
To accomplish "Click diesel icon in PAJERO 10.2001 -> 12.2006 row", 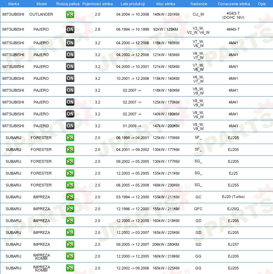I will pyautogui.click(x=70, y=78).
